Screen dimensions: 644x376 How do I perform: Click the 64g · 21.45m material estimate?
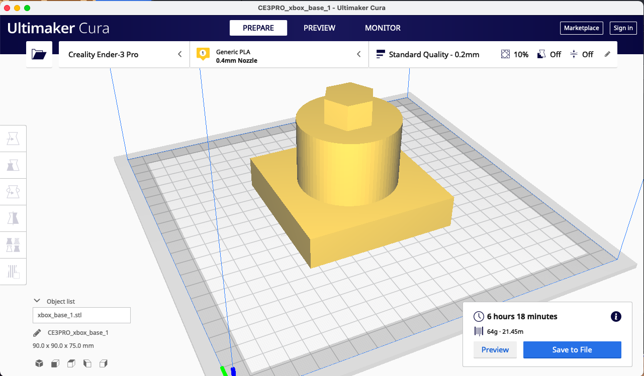tap(505, 331)
